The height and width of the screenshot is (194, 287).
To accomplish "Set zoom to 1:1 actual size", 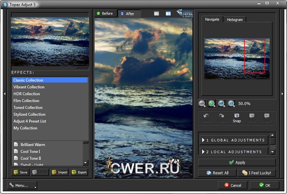I will coord(231,103).
